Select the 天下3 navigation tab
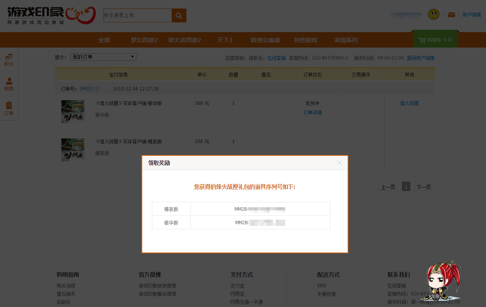Screen dimensions: 486x307 click(225, 40)
